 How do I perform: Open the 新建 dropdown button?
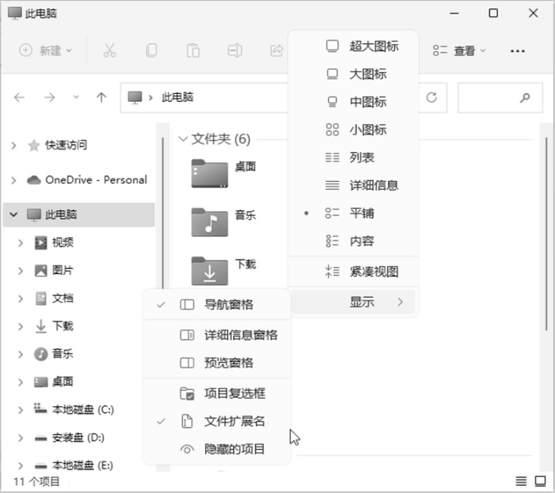[46, 51]
